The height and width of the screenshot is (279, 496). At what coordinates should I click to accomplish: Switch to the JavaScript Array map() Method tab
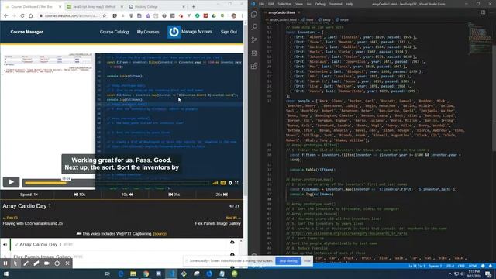pos(95,6)
